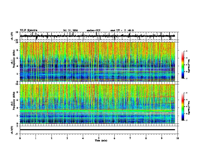The width and height of the screenshot is (200, 155).
Task: Click the 2 minute tick label
Action: (x=52, y=138)
